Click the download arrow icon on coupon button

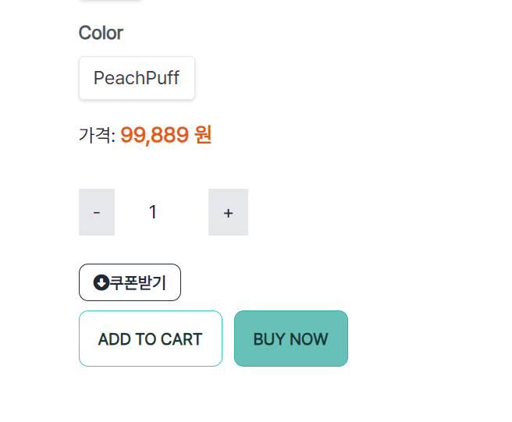101,282
